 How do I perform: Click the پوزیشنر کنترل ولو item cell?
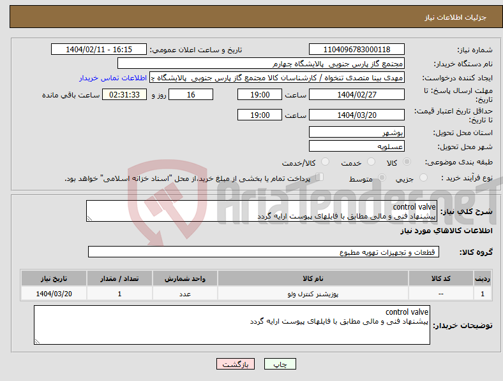coord(313,294)
